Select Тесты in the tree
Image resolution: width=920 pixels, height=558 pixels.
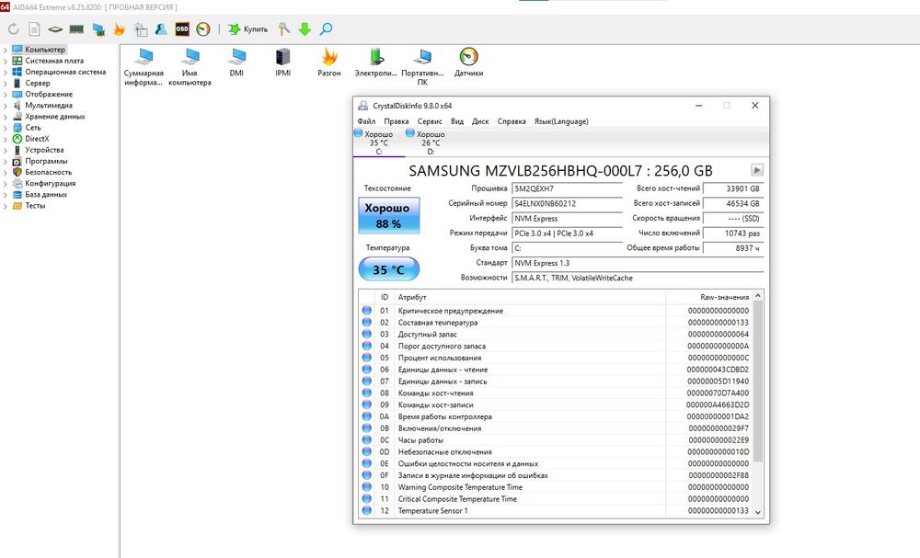click(35, 206)
